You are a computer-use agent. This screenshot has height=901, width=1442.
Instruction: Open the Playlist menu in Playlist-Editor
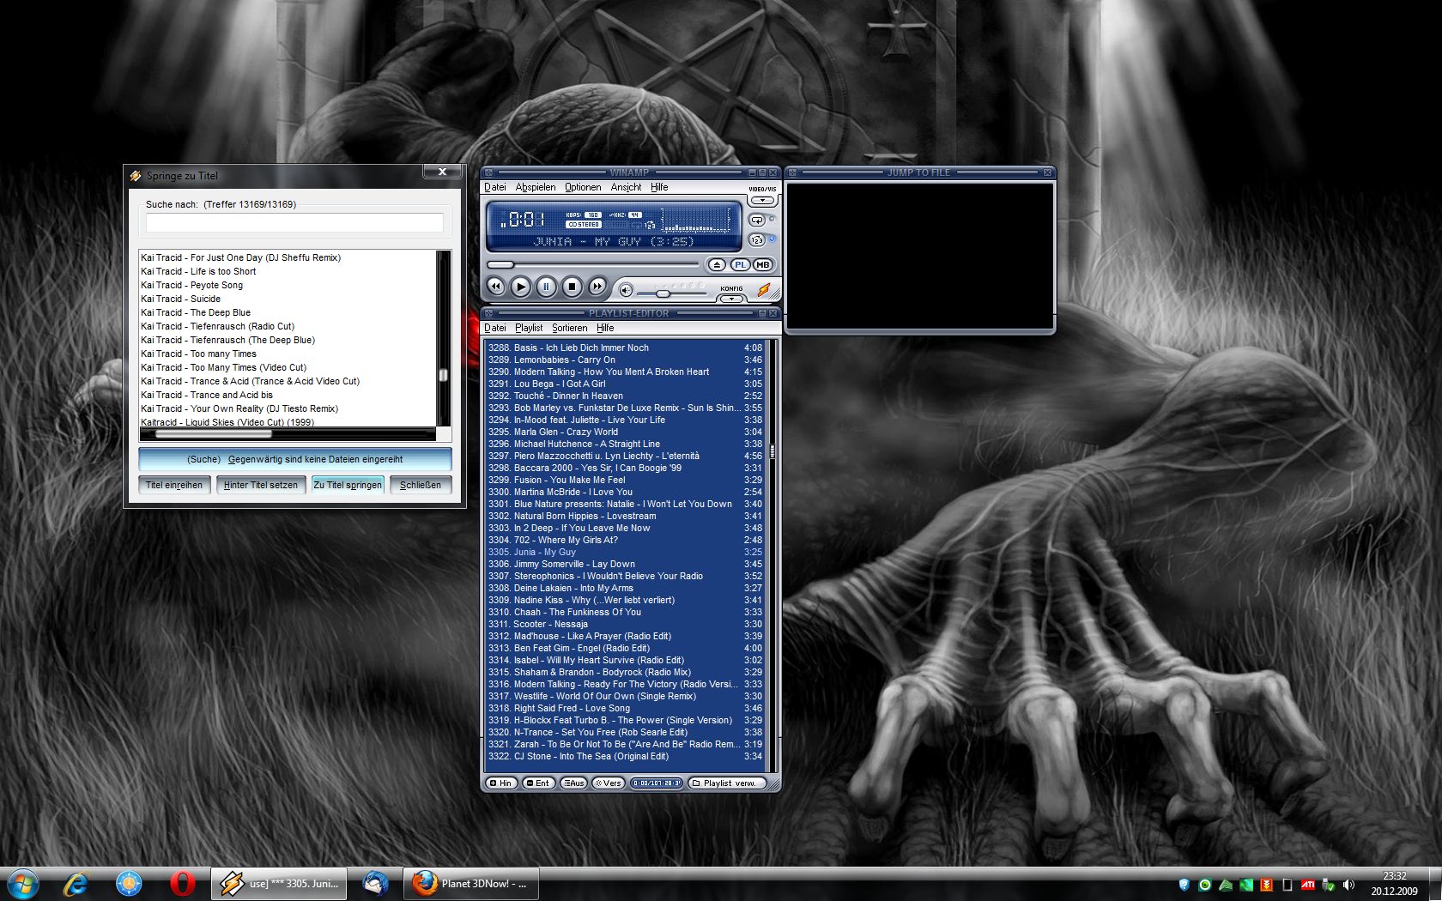pyautogui.click(x=529, y=328)
